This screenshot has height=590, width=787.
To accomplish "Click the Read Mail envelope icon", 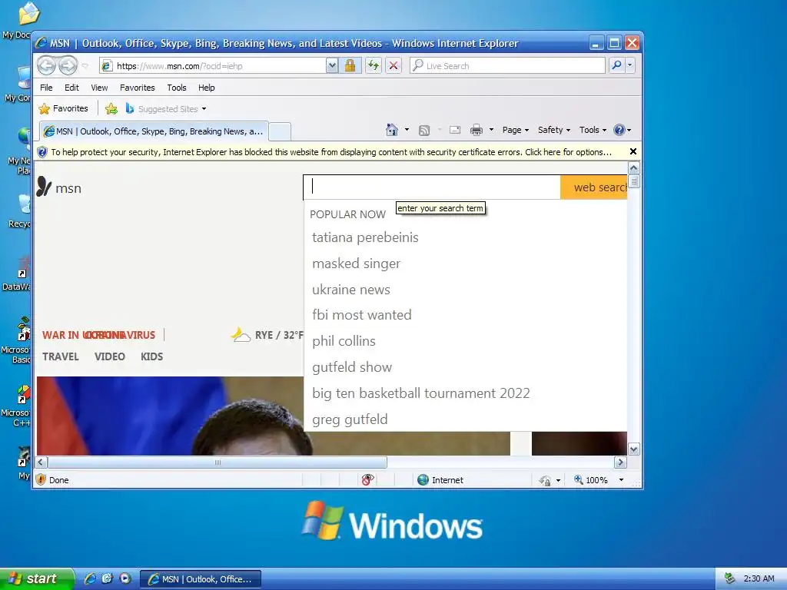I will click(x=455, y=130).
